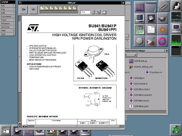
Task: Select the hand pan tool
Action: 104,12
